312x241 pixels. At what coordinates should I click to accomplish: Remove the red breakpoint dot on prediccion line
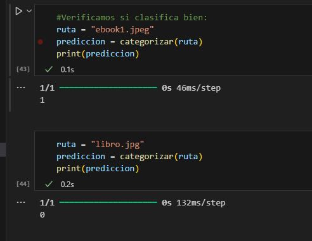[41, 42]
